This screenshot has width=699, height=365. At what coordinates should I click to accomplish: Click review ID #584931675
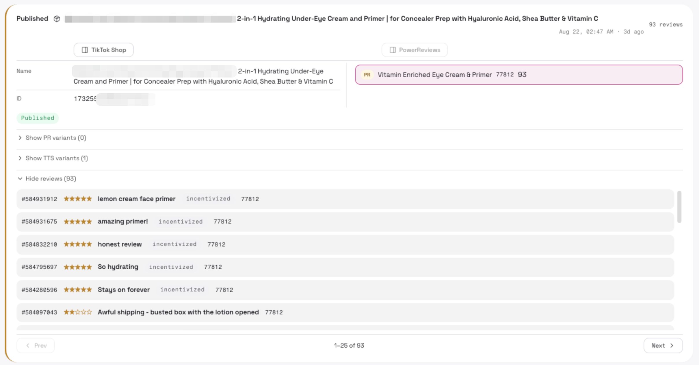pos(40,222)
